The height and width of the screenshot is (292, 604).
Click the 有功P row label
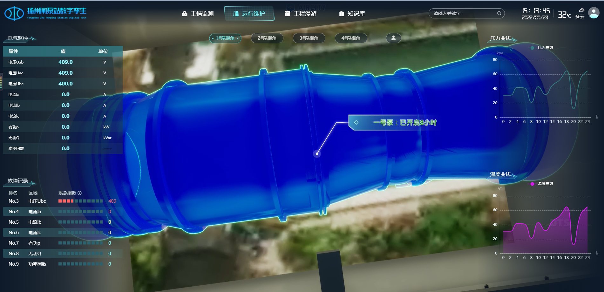[14, 127]
